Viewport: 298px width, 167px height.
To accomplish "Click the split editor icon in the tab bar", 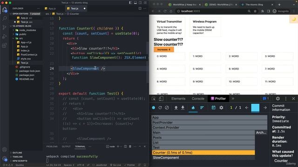I will click(140, 8).
